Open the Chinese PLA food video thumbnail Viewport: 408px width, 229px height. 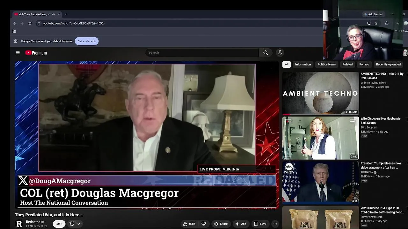[321, 218]
